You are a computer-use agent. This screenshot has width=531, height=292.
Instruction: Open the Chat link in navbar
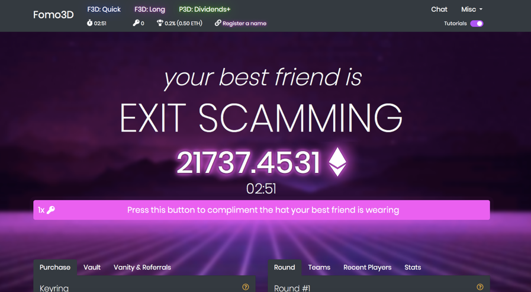point(439,9)
